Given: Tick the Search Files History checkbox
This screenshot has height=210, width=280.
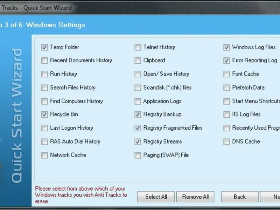Looking at the screenshot, I should [44, 88].
